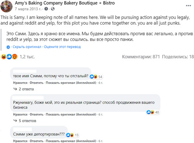
Task: Click "Оцените этот перевод" link
Action: point(62,47)
